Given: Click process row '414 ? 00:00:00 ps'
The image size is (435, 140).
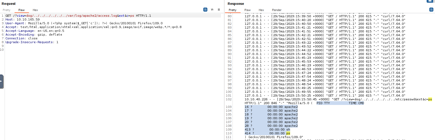Looking at the screenshot, I should click(x=267, y=133).
